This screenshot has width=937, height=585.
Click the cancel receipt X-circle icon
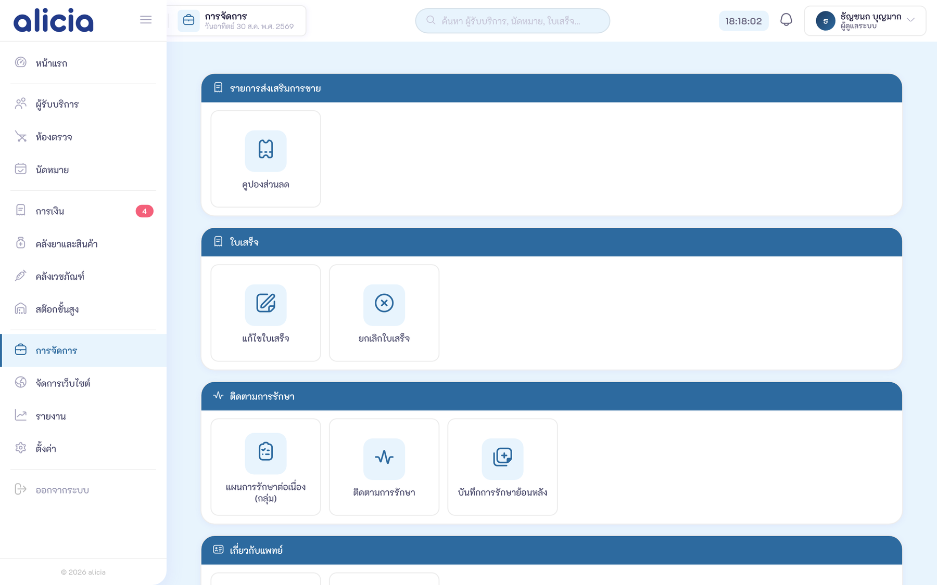(x=384, y=304)
